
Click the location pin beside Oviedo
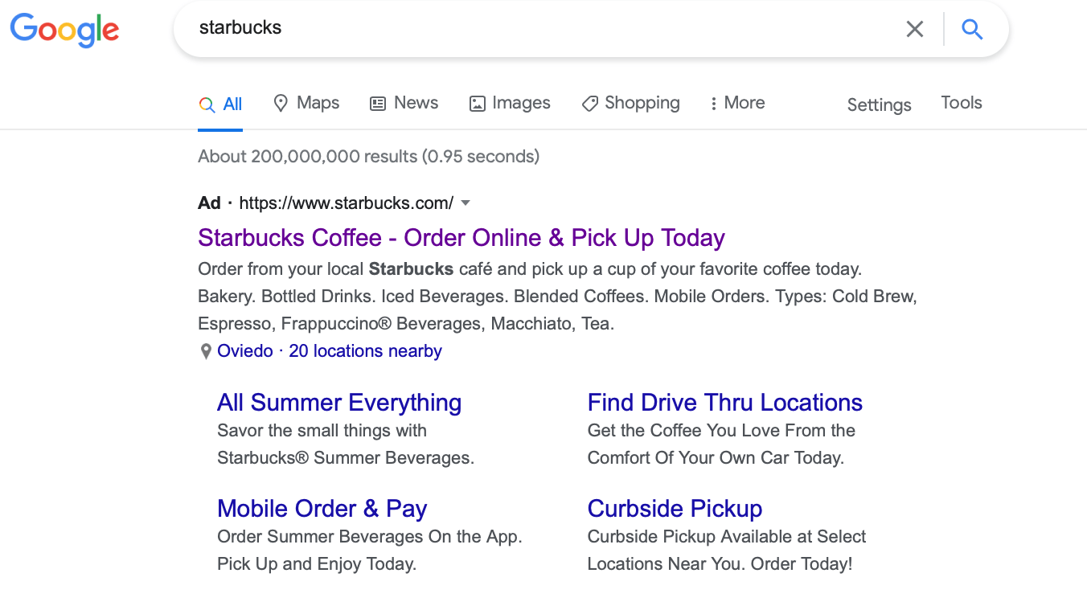tap(206, 351)
